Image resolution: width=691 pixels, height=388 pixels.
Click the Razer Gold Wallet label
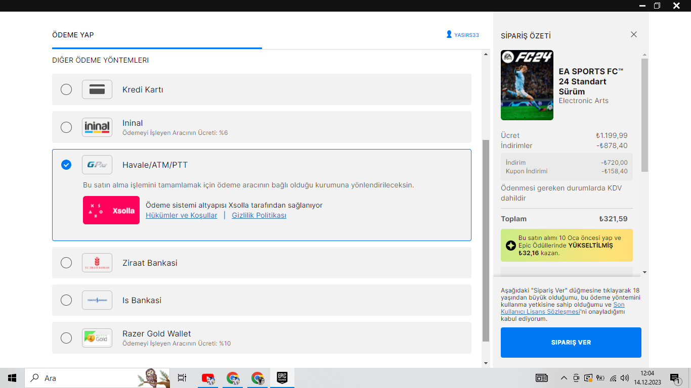pos(157,333)
